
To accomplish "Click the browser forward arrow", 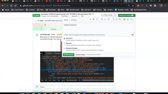I will pos(7,6).
